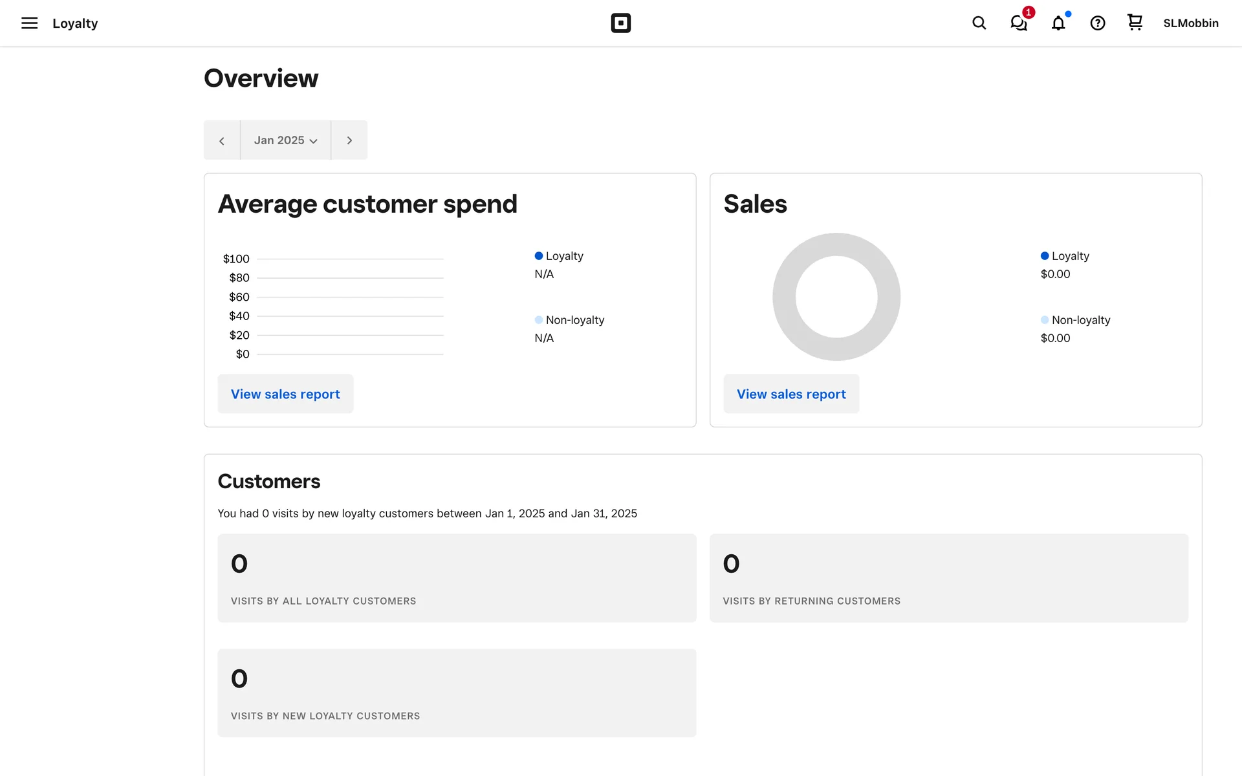The height and width of the screenshot is (776, 1242).
Task: View sales report in Sales card
Action: pos(791,394)
